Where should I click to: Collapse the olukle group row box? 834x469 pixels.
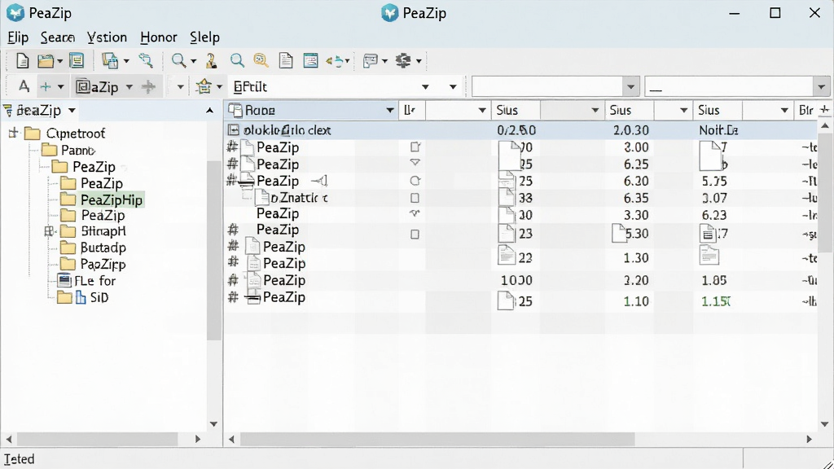click(x=233, y=129)
